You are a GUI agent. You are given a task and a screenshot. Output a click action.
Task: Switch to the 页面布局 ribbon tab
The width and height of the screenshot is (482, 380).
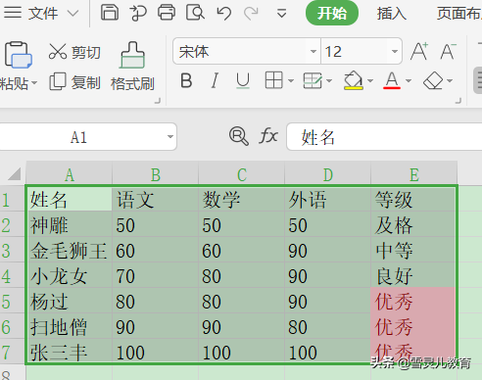(459, 14)
